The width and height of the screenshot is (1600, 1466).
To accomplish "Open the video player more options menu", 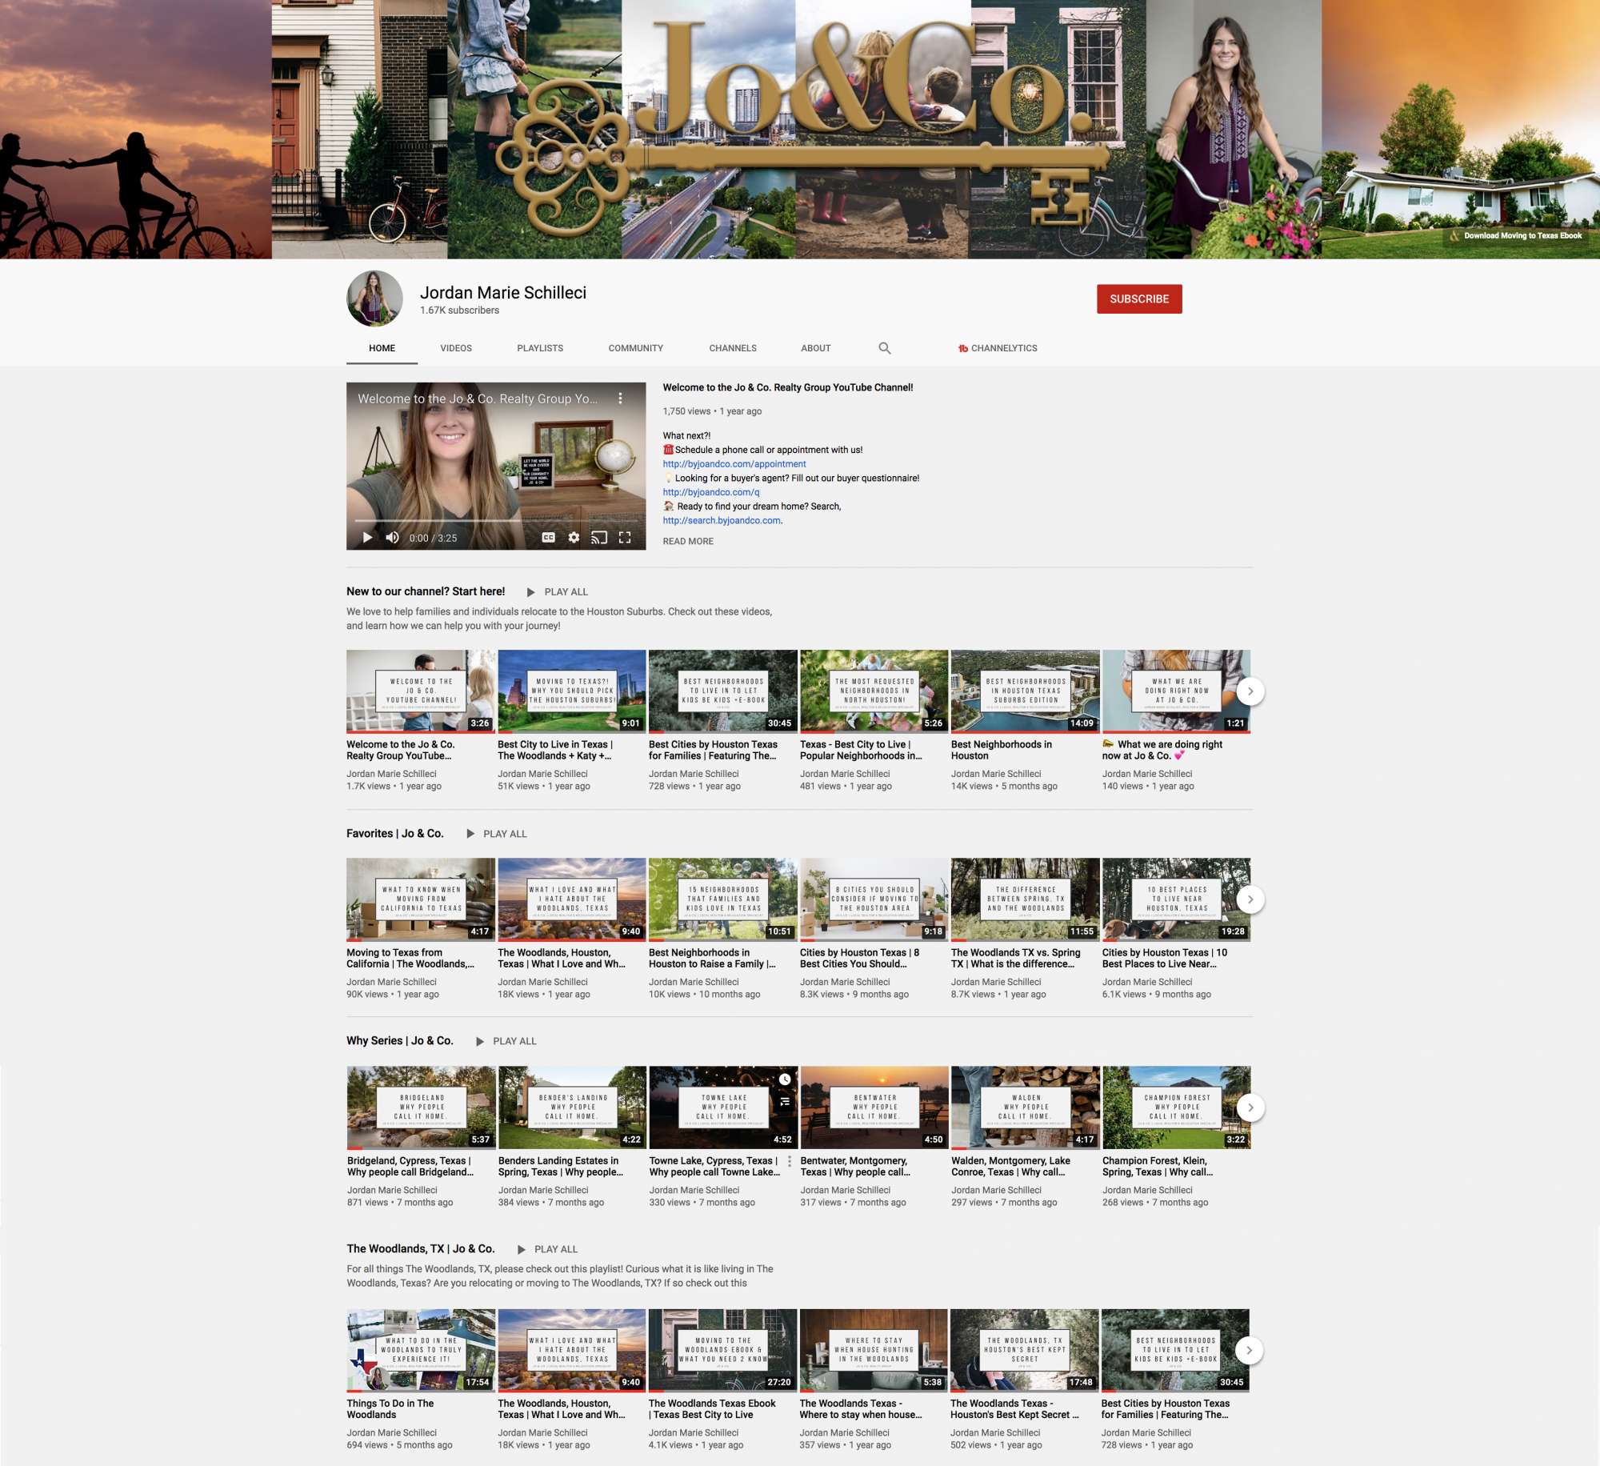I will click(620, 399).
